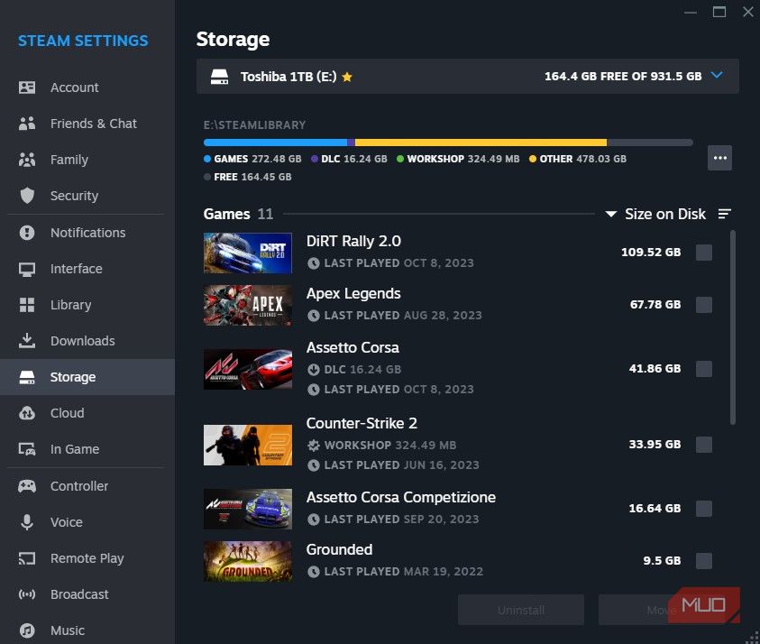Click the Uninstall button
760x644 pixels.
point(521,610)
